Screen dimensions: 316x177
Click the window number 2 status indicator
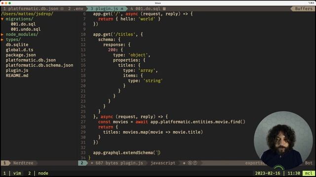[x=82, y=163]
